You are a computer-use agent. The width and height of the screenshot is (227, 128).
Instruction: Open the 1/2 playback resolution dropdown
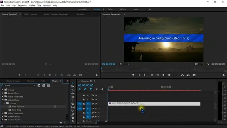tap(199, 64)
